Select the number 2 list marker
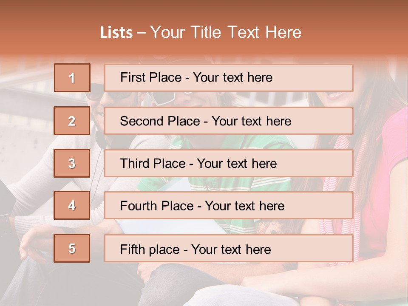 pos(72,121)
